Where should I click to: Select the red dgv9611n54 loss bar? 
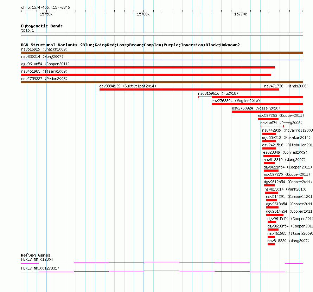[271, 171]
